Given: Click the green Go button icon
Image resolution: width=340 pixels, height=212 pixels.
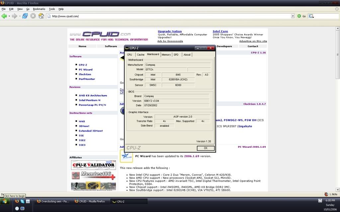Looking at the screenshot, I should (299, 16).
